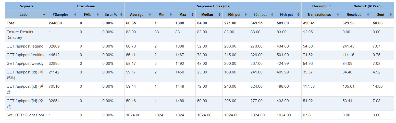Screen dimensions: 396x123
Task: Select the Ensure Results Directory label
Action: point(20,35)
